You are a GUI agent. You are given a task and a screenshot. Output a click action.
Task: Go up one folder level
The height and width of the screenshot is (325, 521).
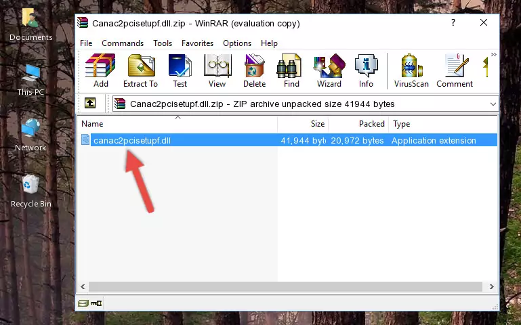[90, 103]
